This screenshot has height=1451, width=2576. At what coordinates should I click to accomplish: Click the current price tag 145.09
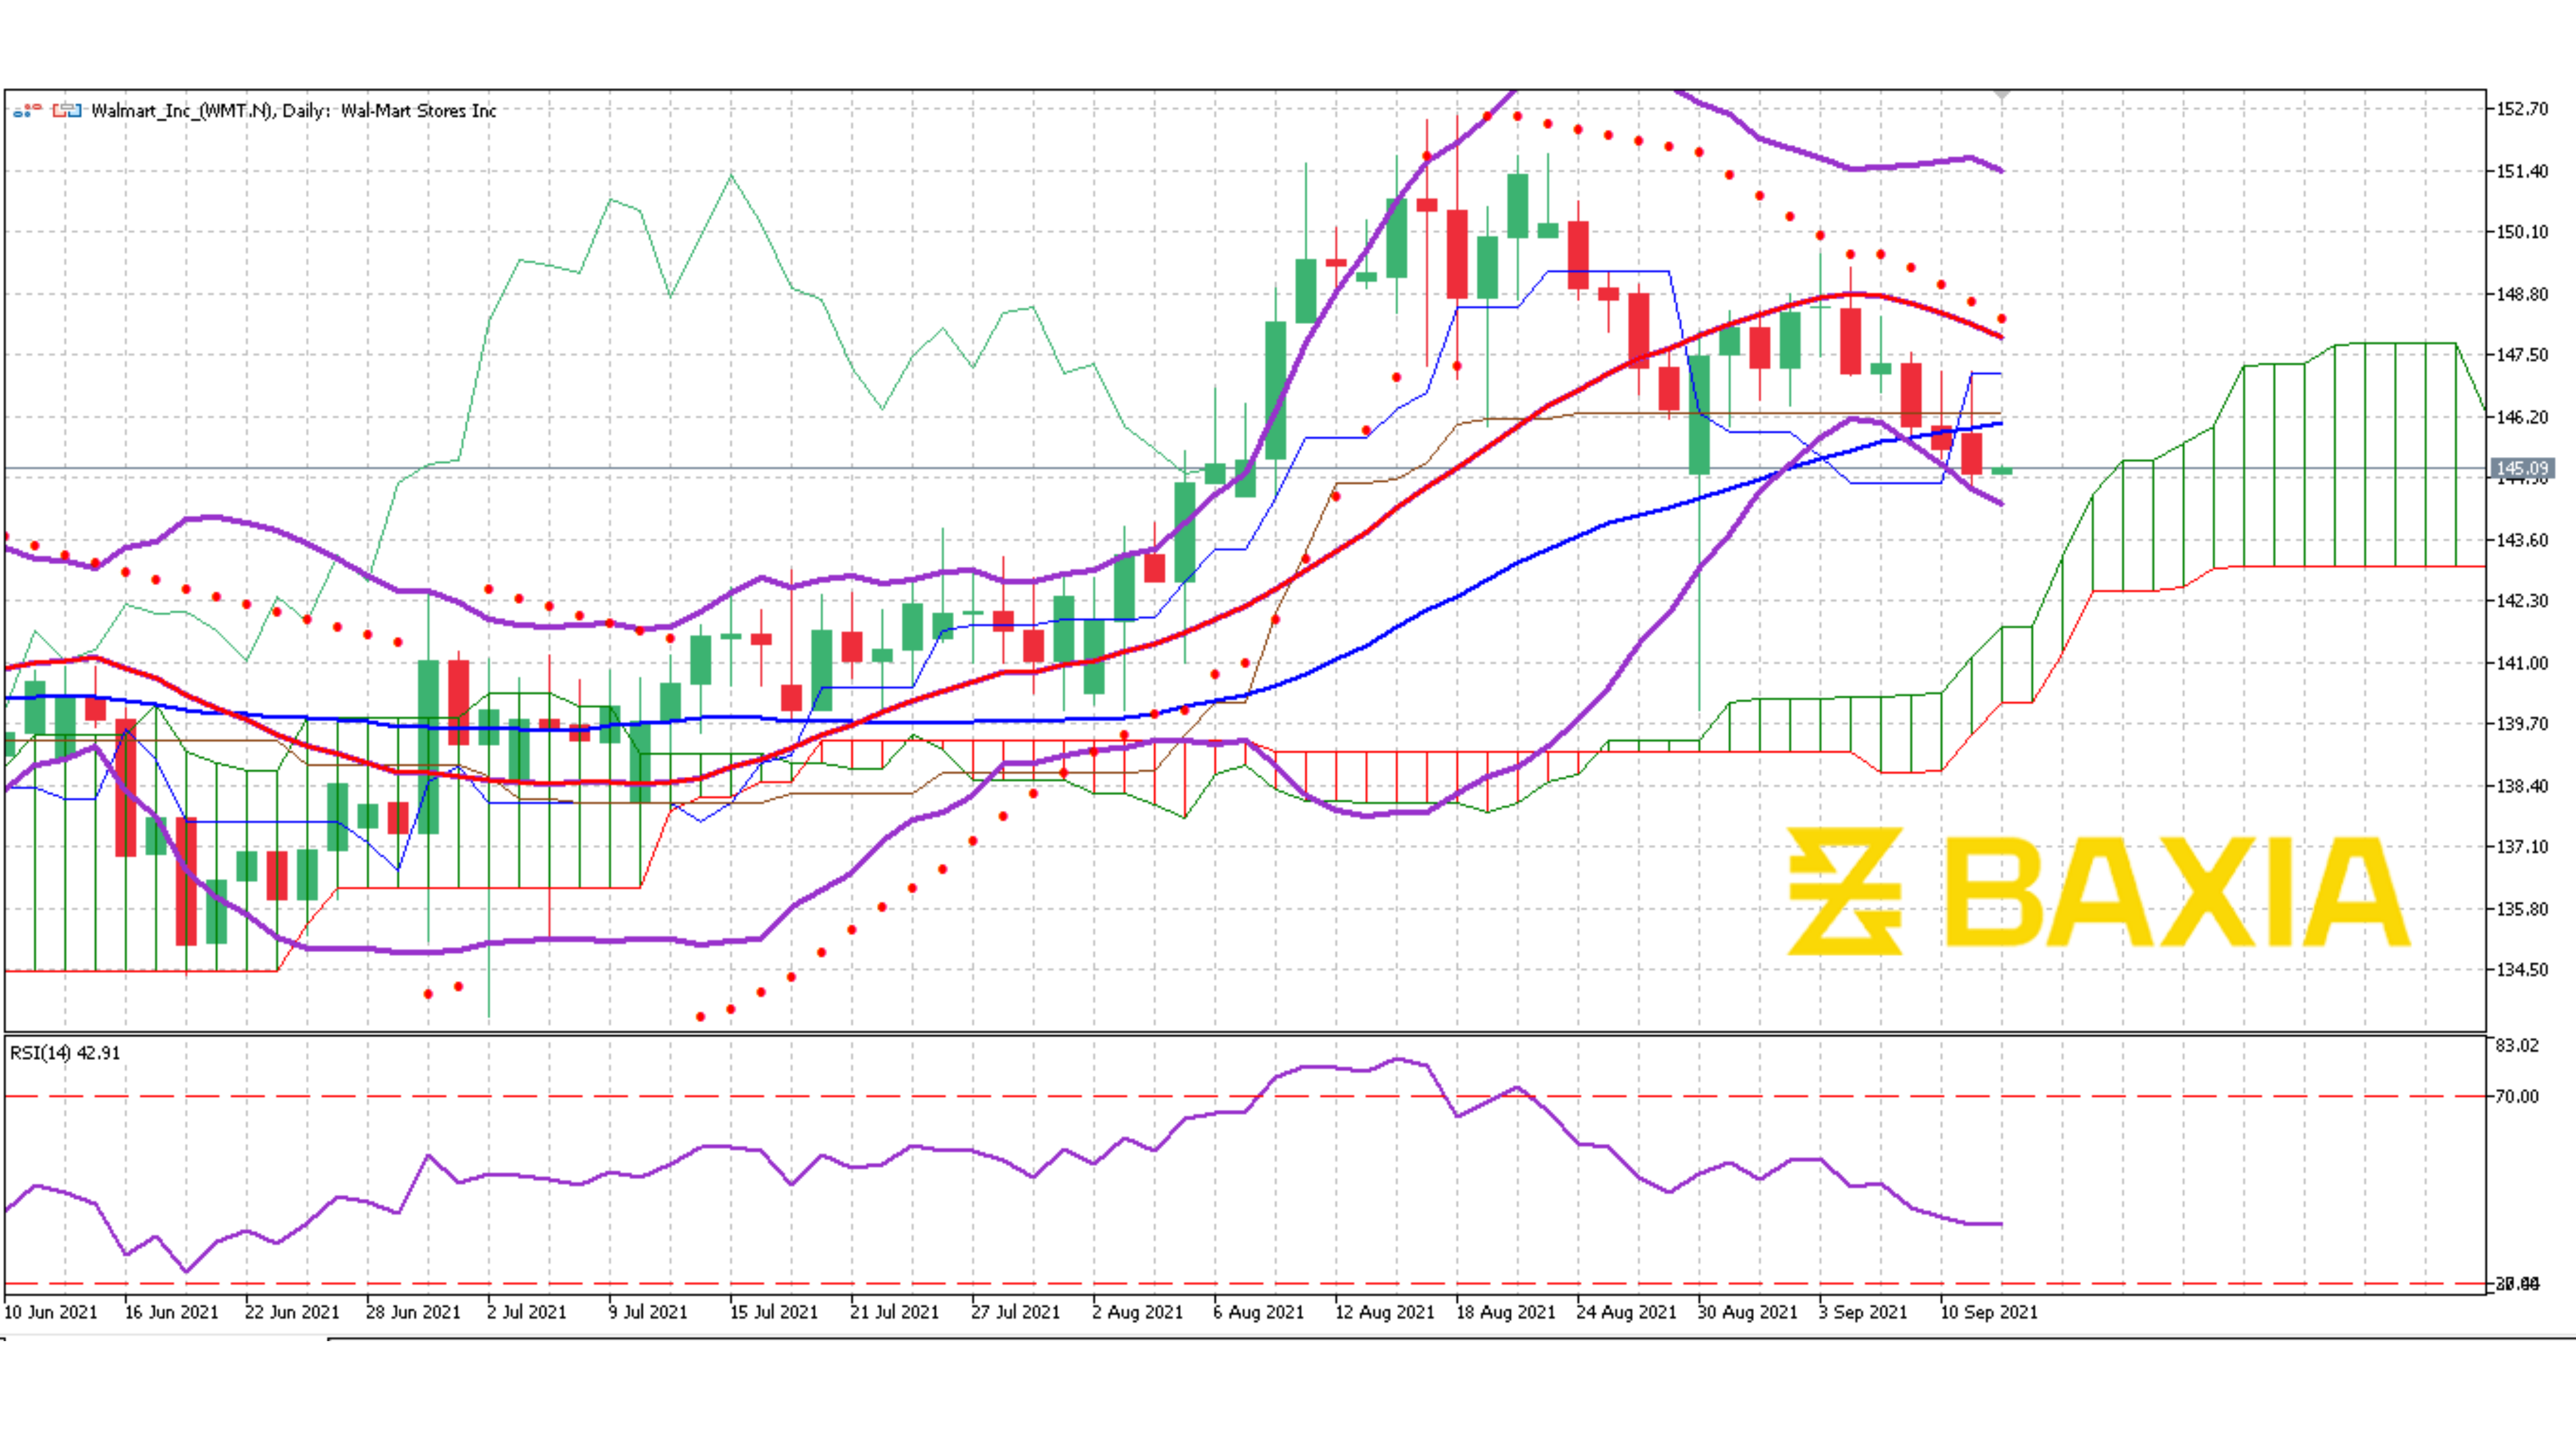pyautogui.click(x=2522, y=468)
